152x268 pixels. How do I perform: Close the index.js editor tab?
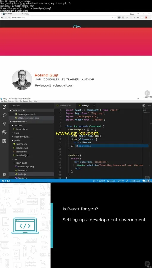click(x=94, y=106)
